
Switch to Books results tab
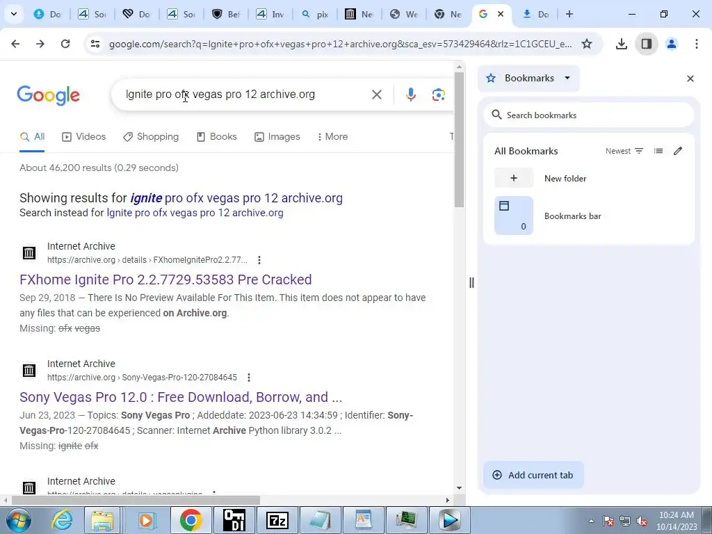coord(217,137)
